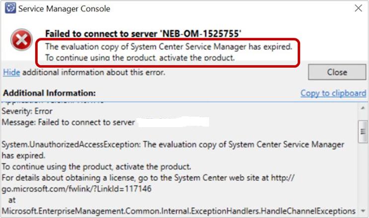Click the System.UnauthorizedAccessException text line

173,145
